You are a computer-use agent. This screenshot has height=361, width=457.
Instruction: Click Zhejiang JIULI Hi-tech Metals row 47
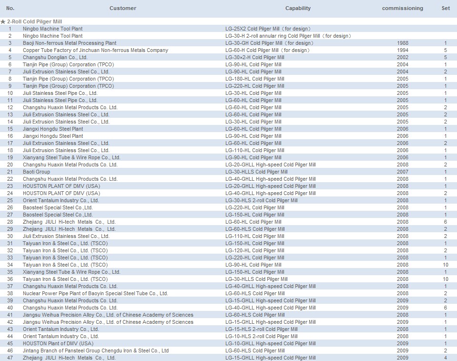click(x=70, y=358)
